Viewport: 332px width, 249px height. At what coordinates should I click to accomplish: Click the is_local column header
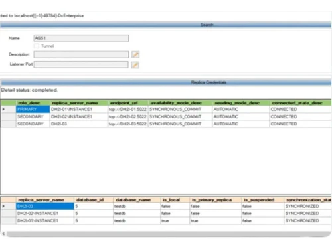(x=175, y=200)
